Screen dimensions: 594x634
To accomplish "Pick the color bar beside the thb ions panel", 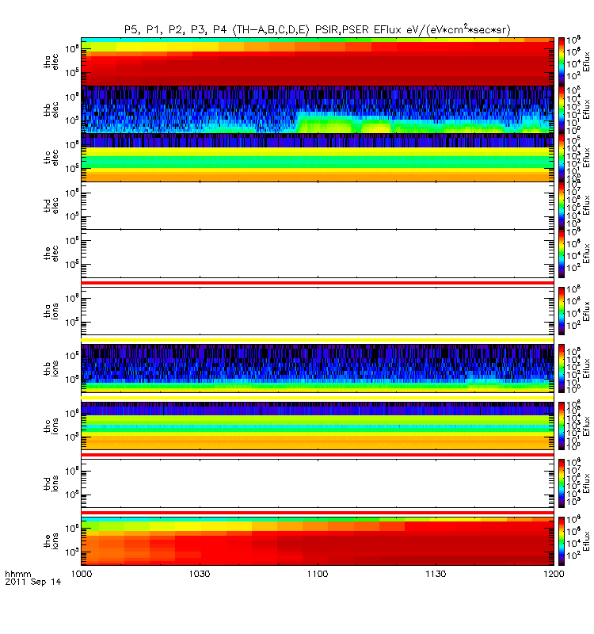I will click(562, 369).
